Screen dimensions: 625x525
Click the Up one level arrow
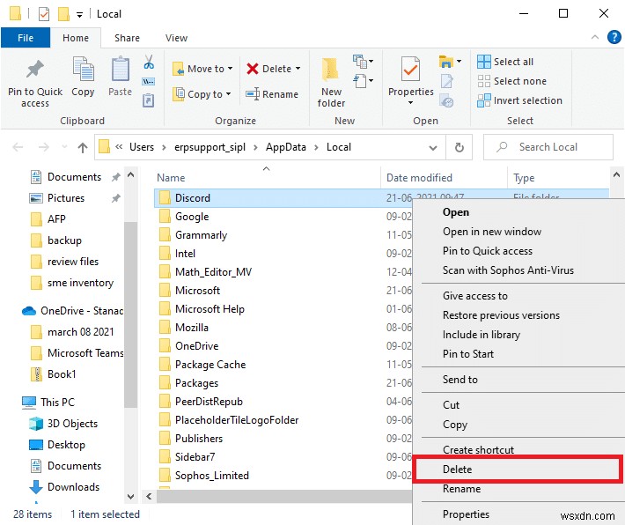click(83, 148)
